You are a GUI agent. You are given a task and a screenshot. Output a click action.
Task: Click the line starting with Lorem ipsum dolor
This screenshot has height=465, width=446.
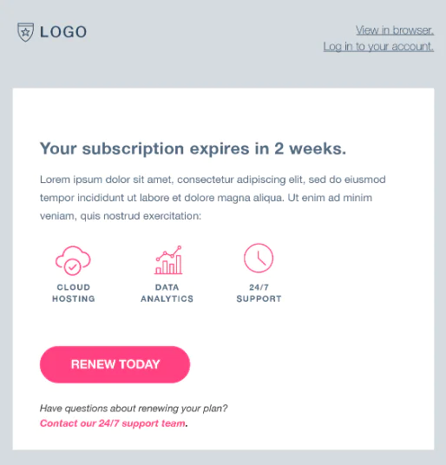[213, 180]
